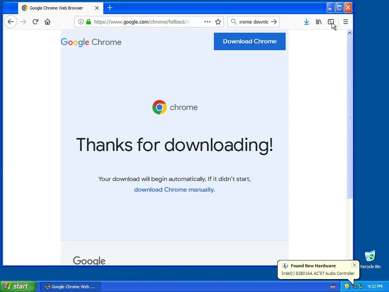
Task: Click the download Chrome manually link
Action: pos(174,190)
